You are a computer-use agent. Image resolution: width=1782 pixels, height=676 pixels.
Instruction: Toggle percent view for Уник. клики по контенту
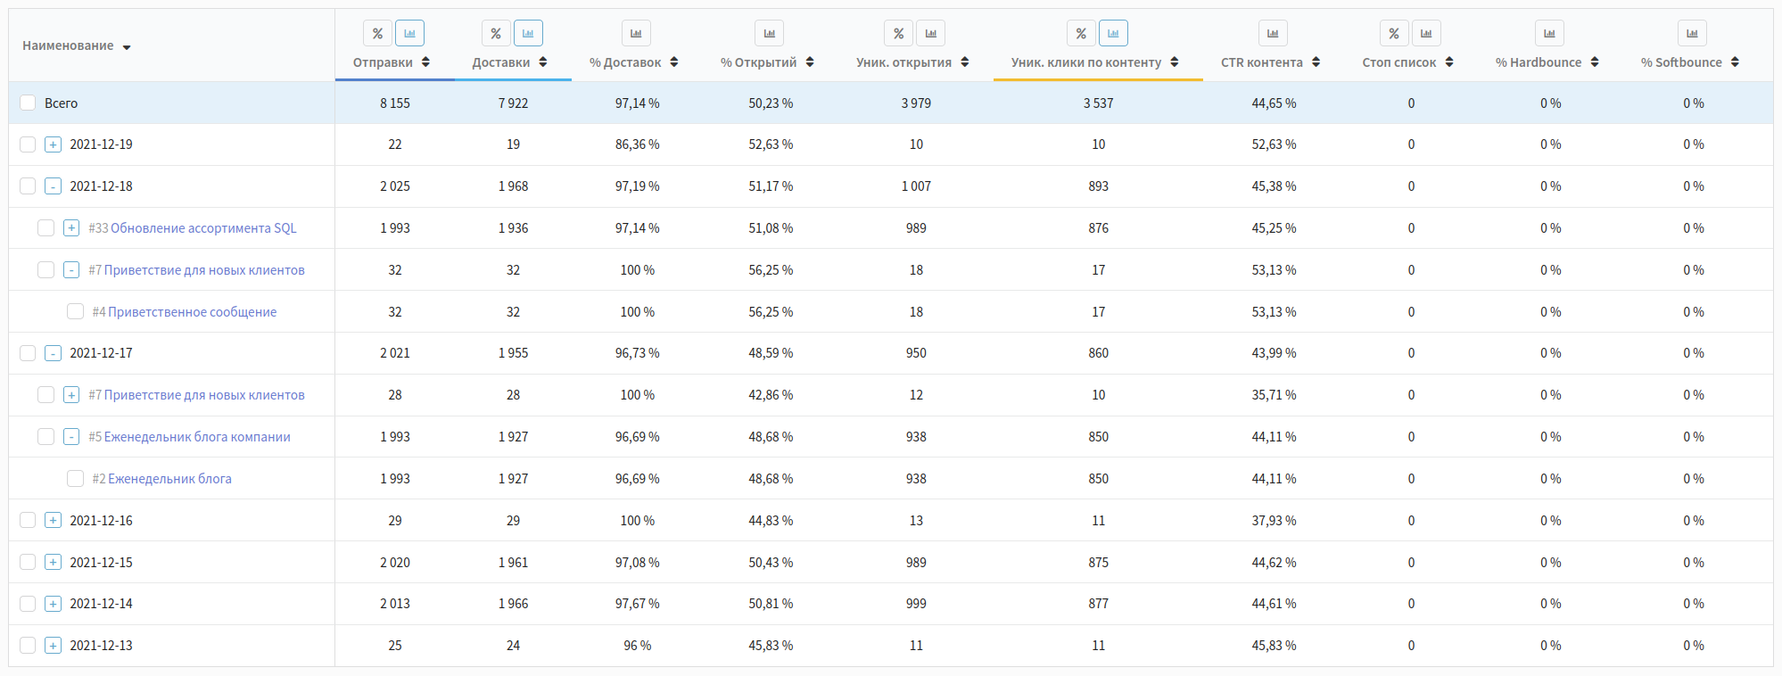click(1081, 34)
